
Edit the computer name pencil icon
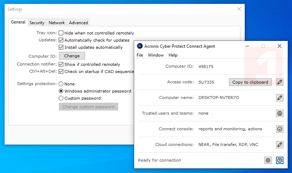coord(280,98)
